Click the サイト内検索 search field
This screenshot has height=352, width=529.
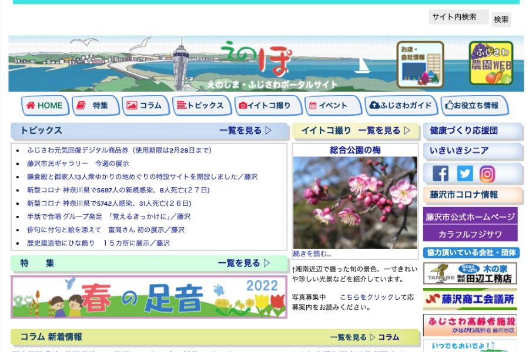point(458,17)
